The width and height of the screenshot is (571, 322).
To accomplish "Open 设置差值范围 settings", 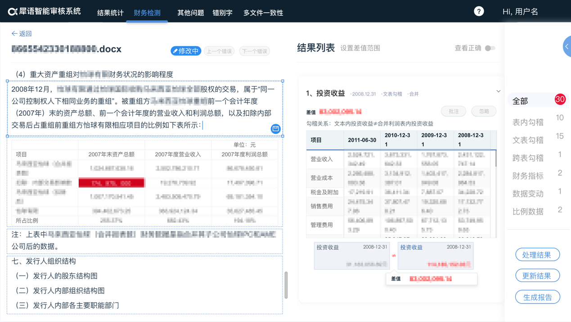I will (360, 48).
